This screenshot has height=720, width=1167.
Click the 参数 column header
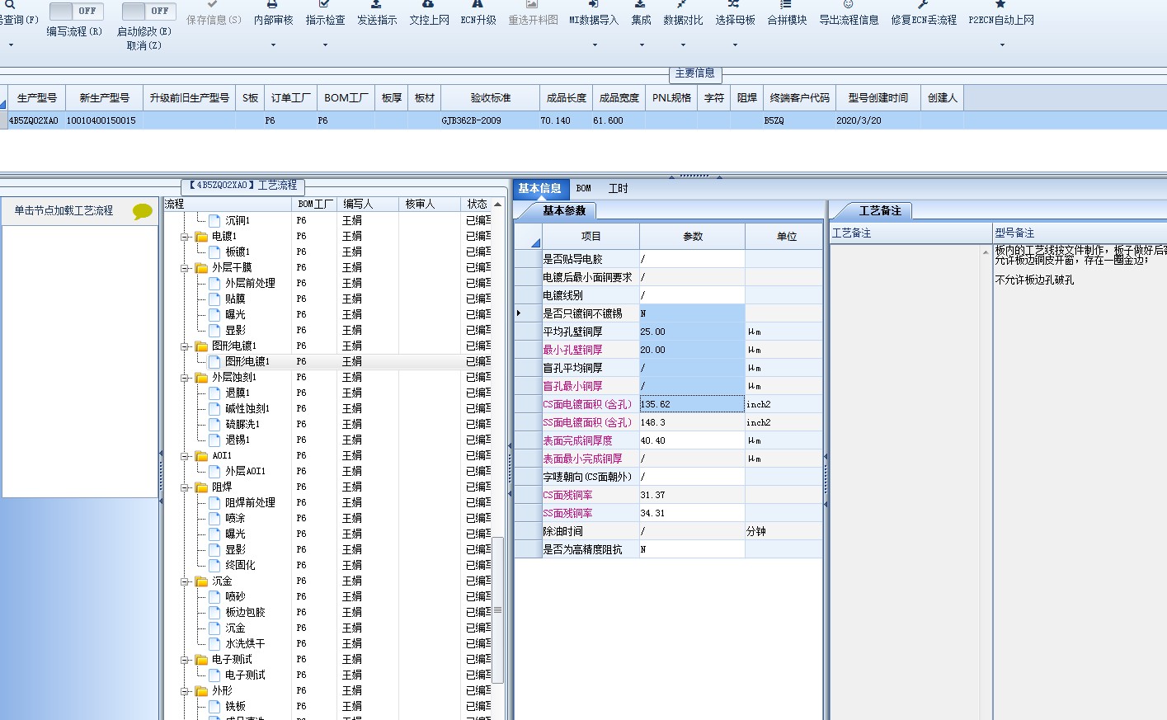[x=693, y=236]
